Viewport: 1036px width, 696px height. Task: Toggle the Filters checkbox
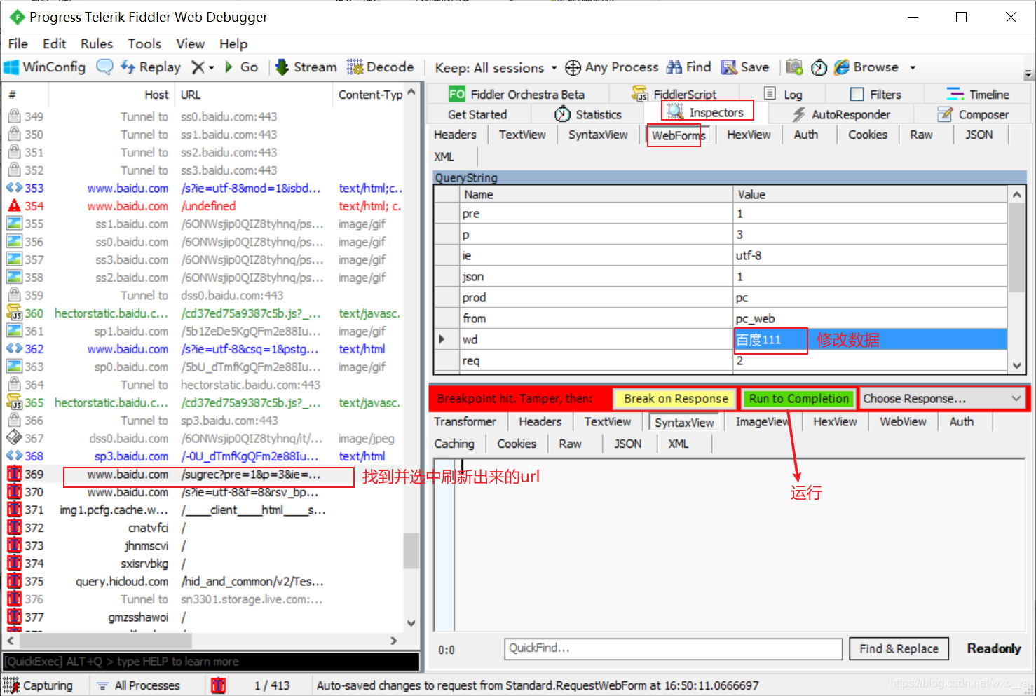point(857,95)
